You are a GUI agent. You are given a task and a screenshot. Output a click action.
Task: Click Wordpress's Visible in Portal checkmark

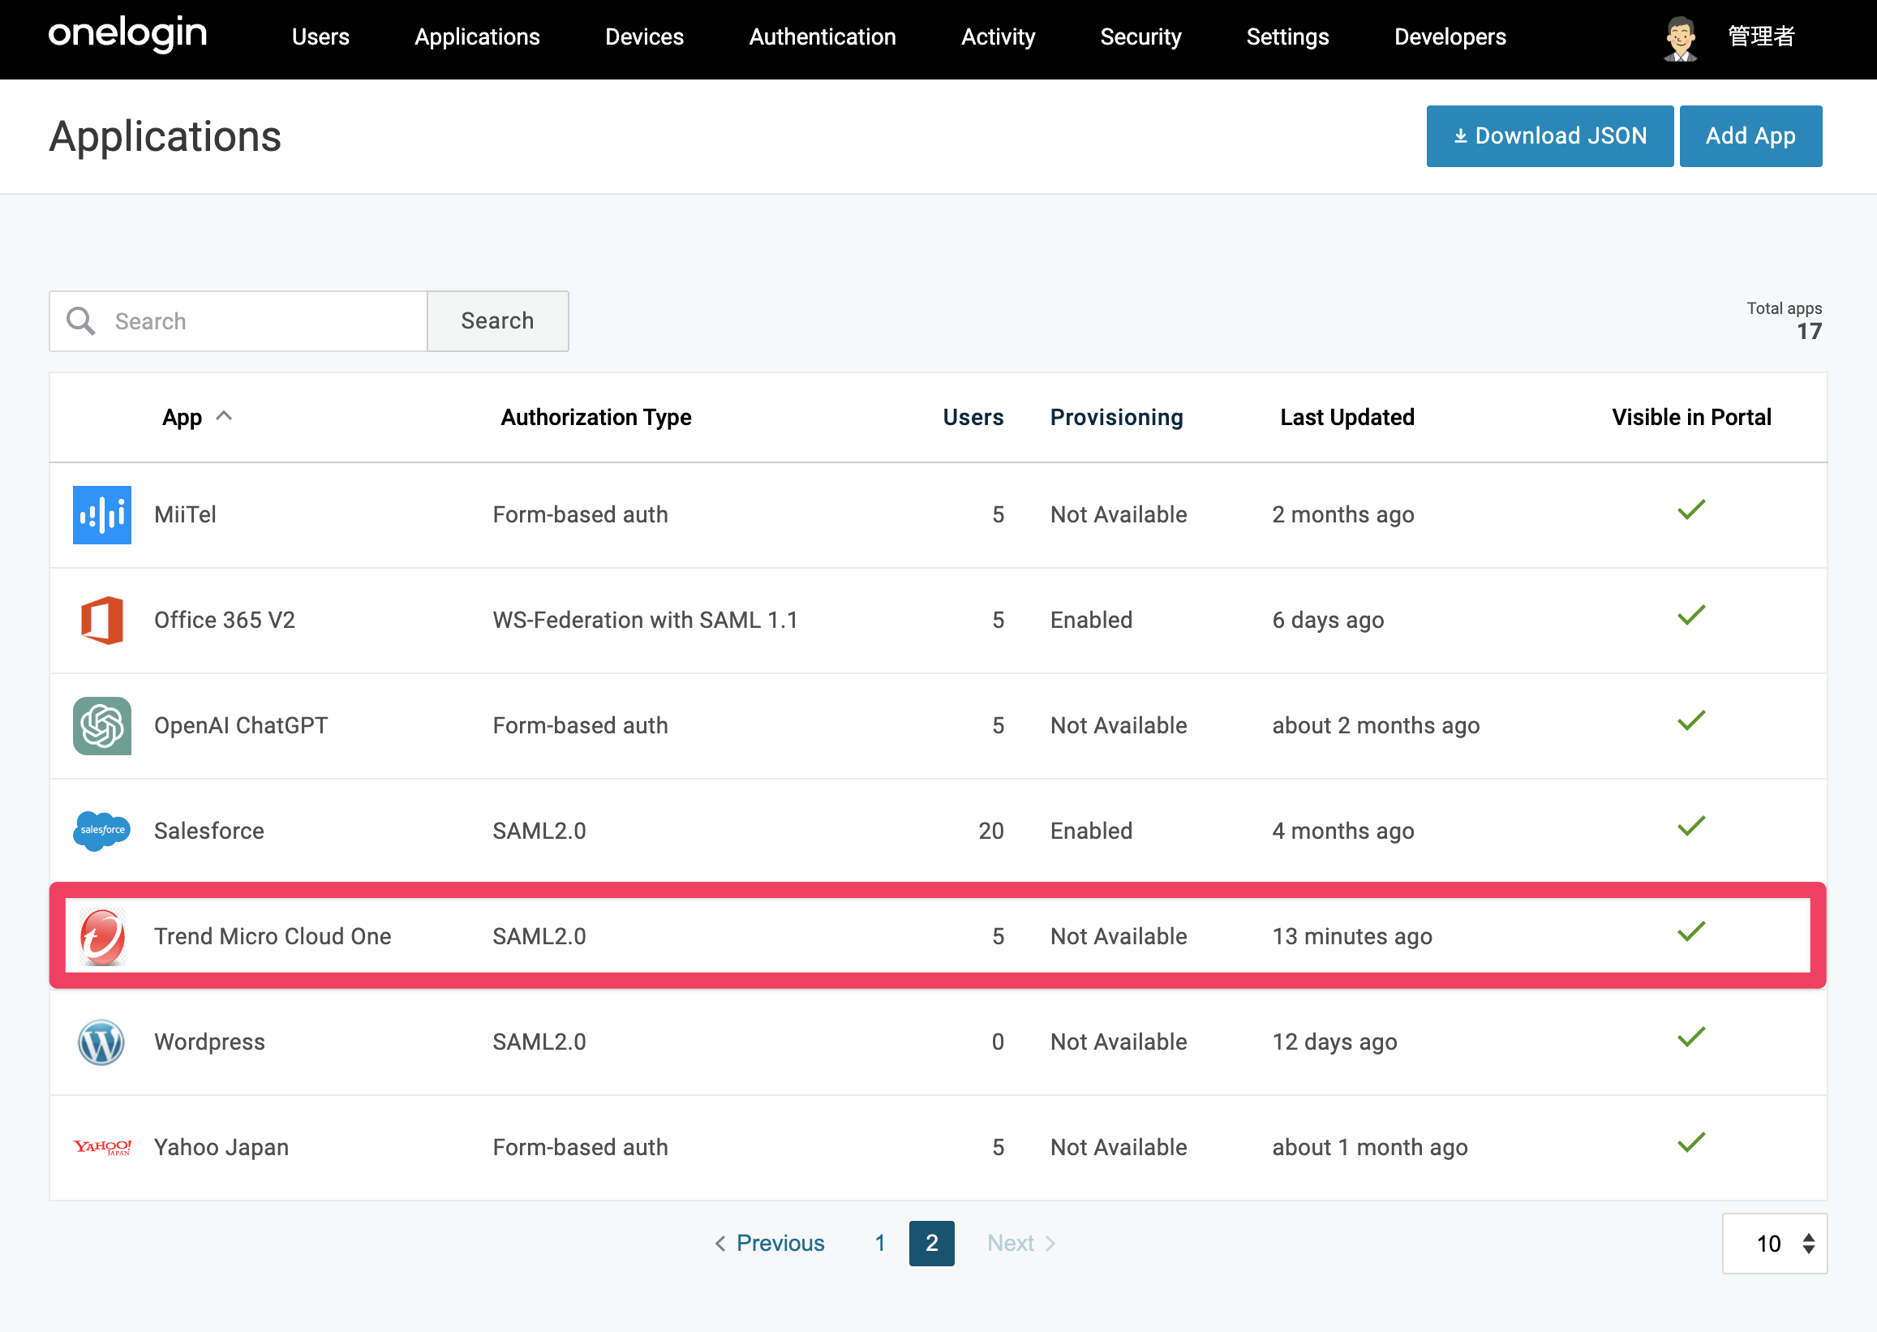pos(1691,1038)
